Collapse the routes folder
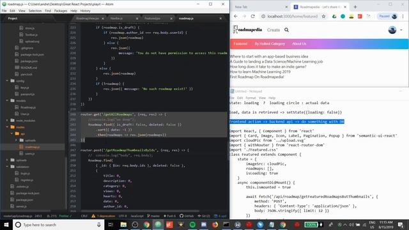 pos(7,127)
